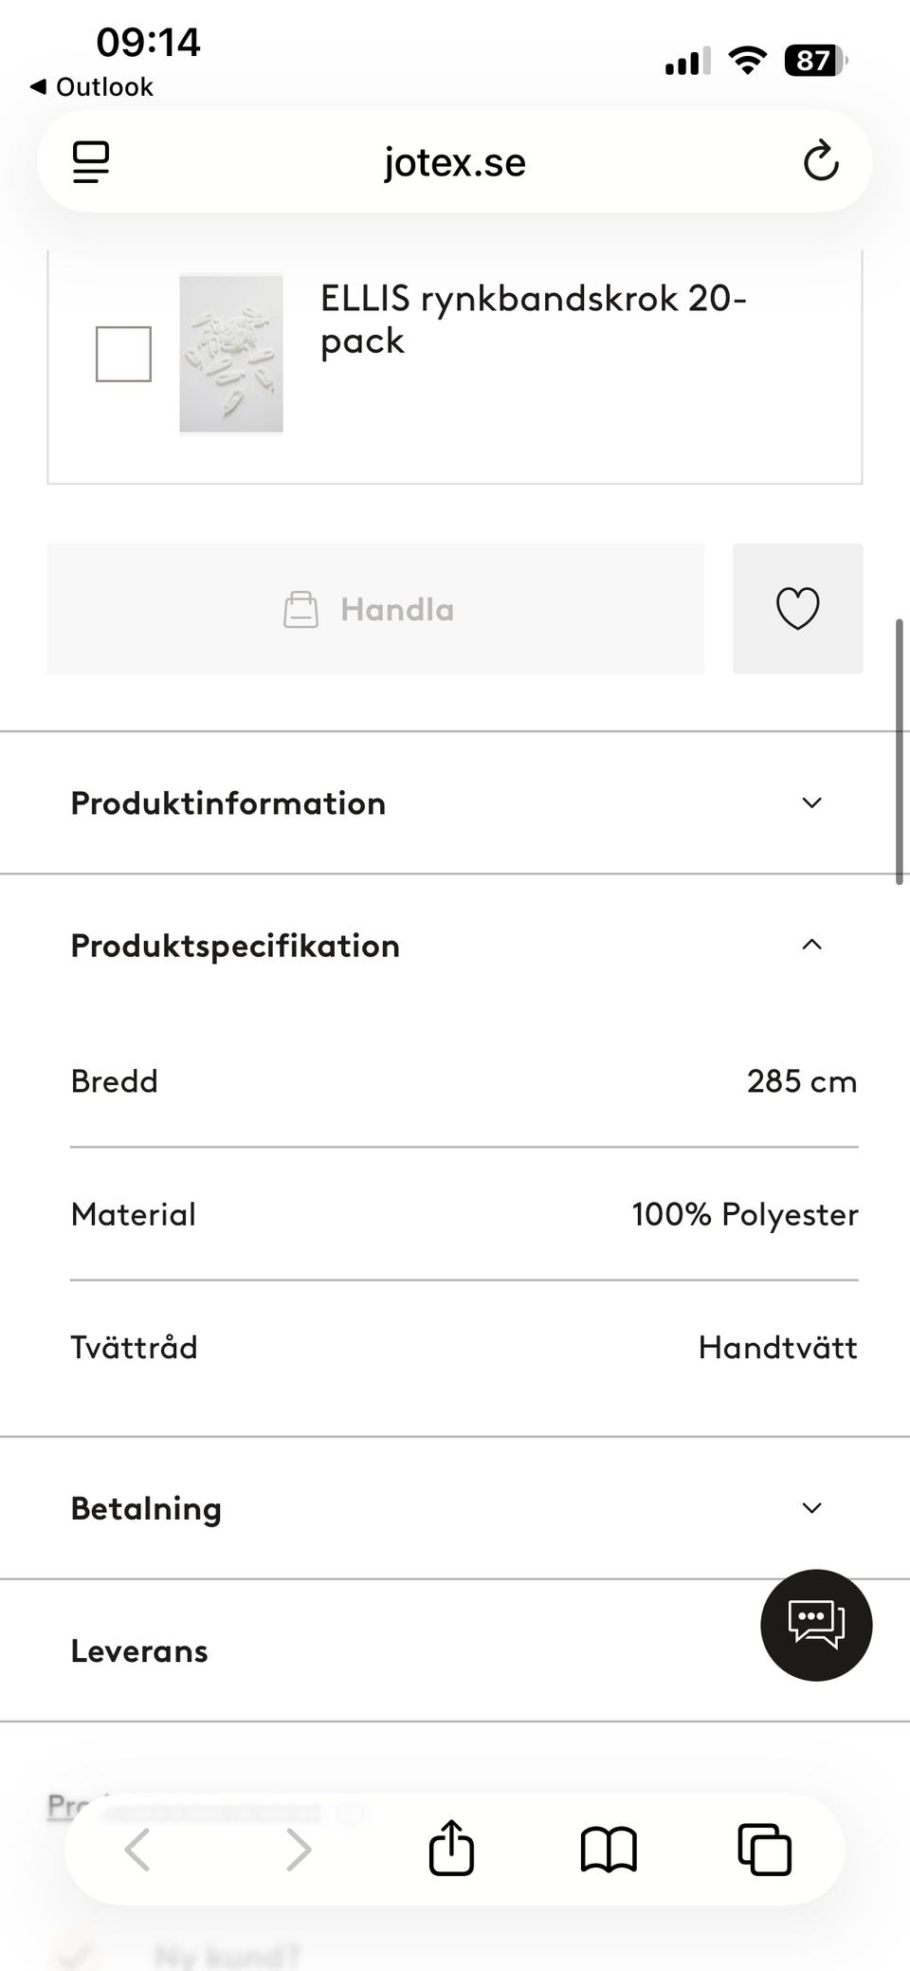
Task: Expand the Produktinformation section chevron
Action: click(811, 803)
